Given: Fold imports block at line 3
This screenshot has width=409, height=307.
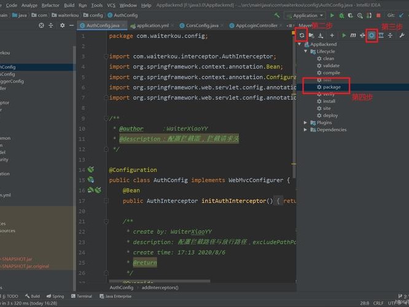Looking at the screenshot, I should coord(106,56).
